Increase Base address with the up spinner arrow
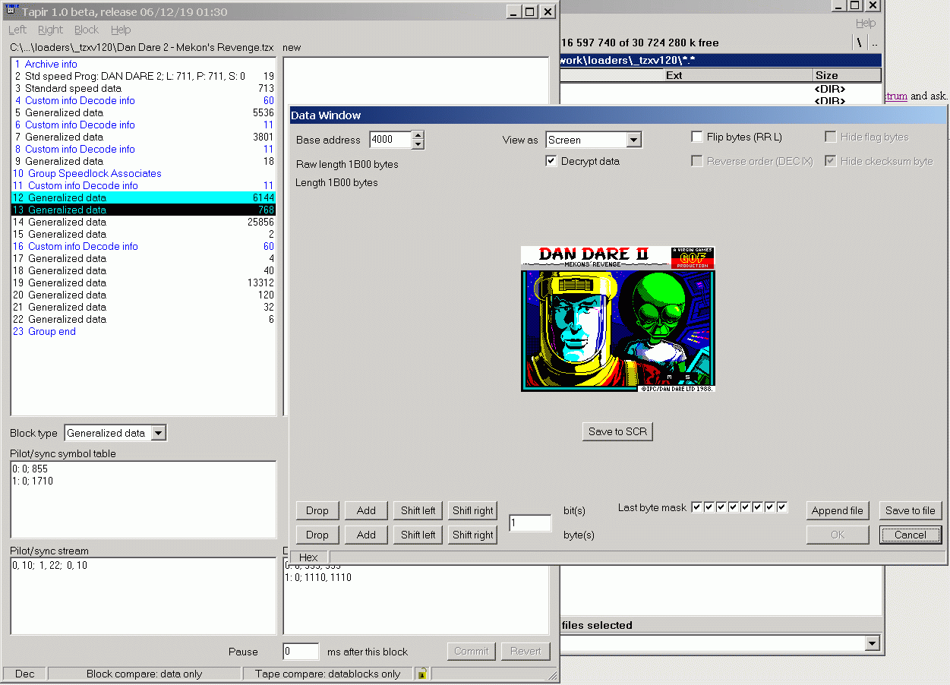 point(418,135)
